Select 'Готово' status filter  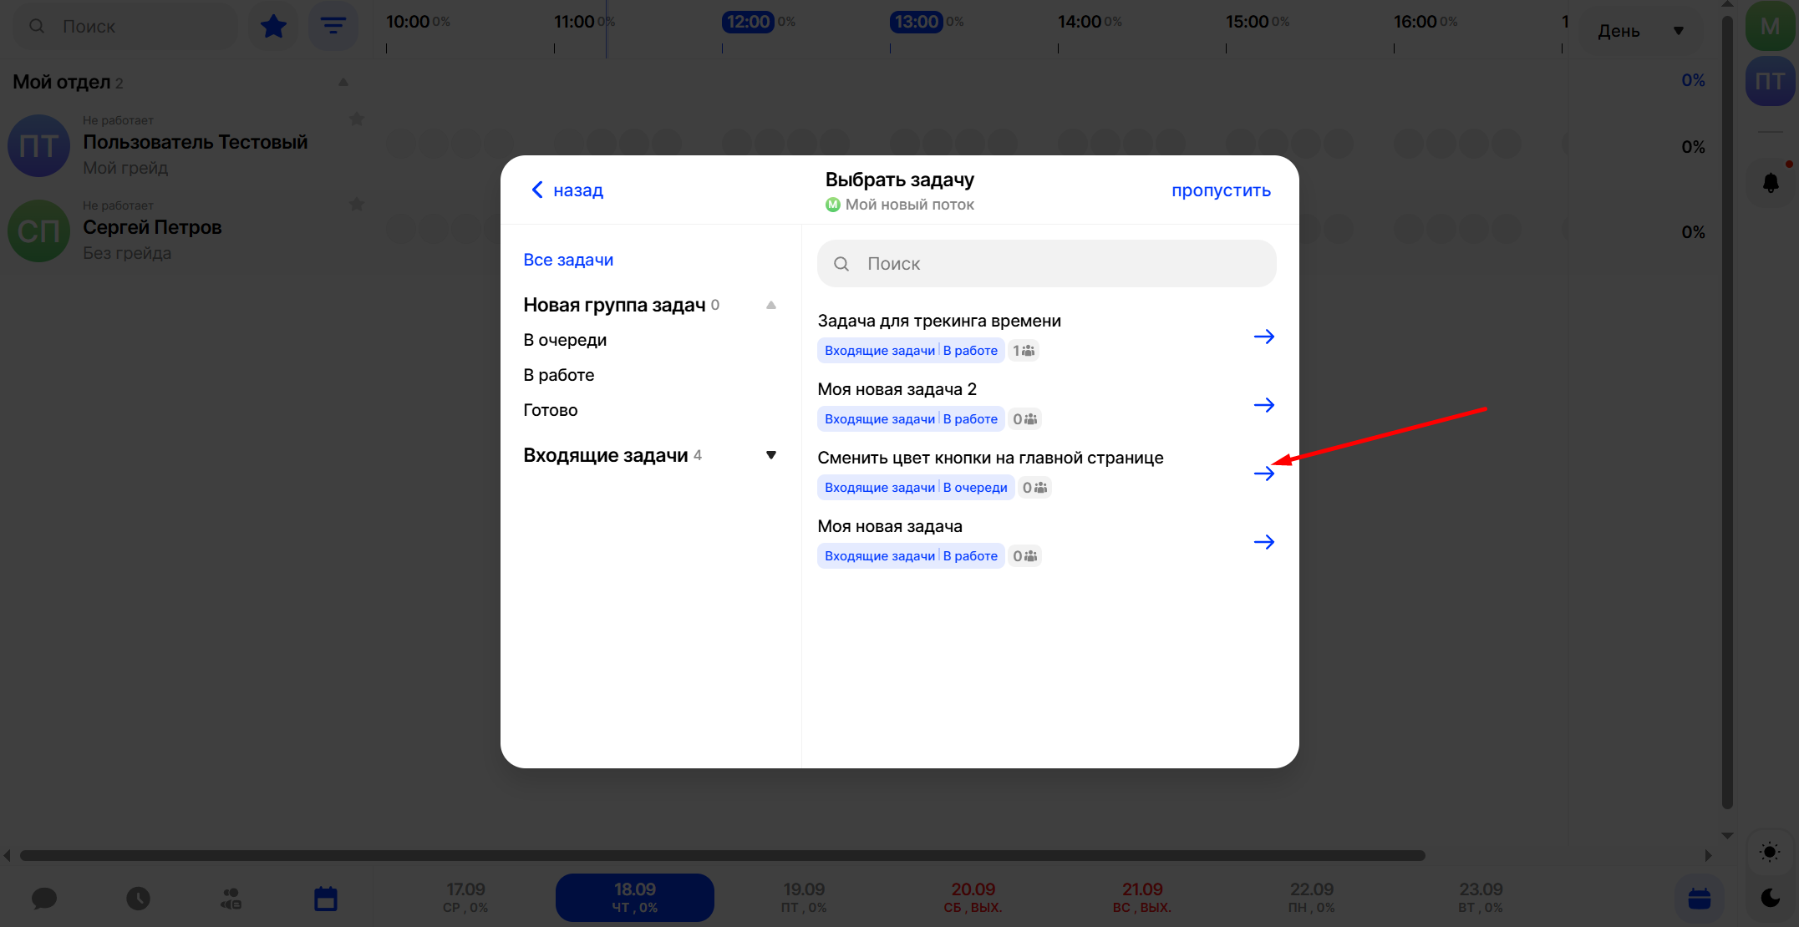(550, 410)
